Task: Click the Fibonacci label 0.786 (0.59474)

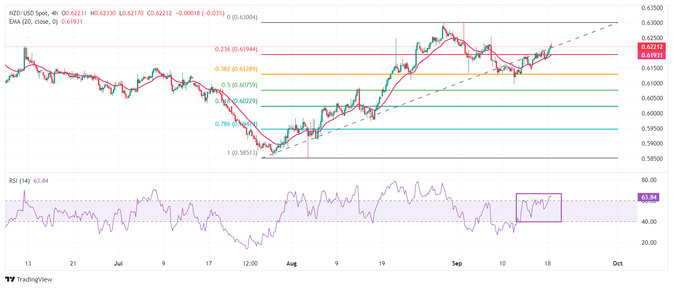Action: tap(236, 124)
